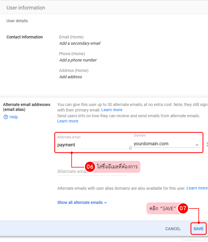This screenshot has height=242, width=208.
Task: Select the yourdomain.com domain field
Action: click(163, 144)
